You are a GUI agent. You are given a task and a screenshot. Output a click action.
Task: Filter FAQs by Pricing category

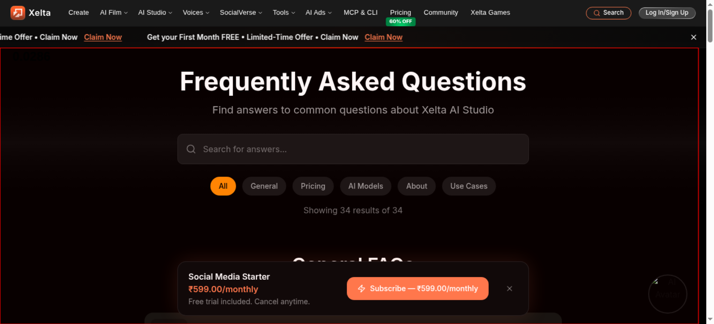313,186
